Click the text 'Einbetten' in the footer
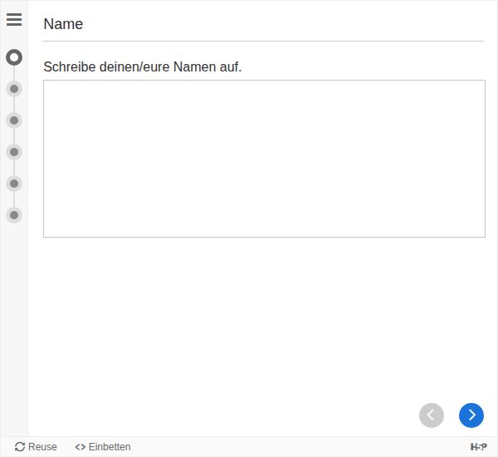 [110, 447]
